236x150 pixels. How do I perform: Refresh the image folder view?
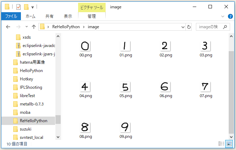pos(189,27)
